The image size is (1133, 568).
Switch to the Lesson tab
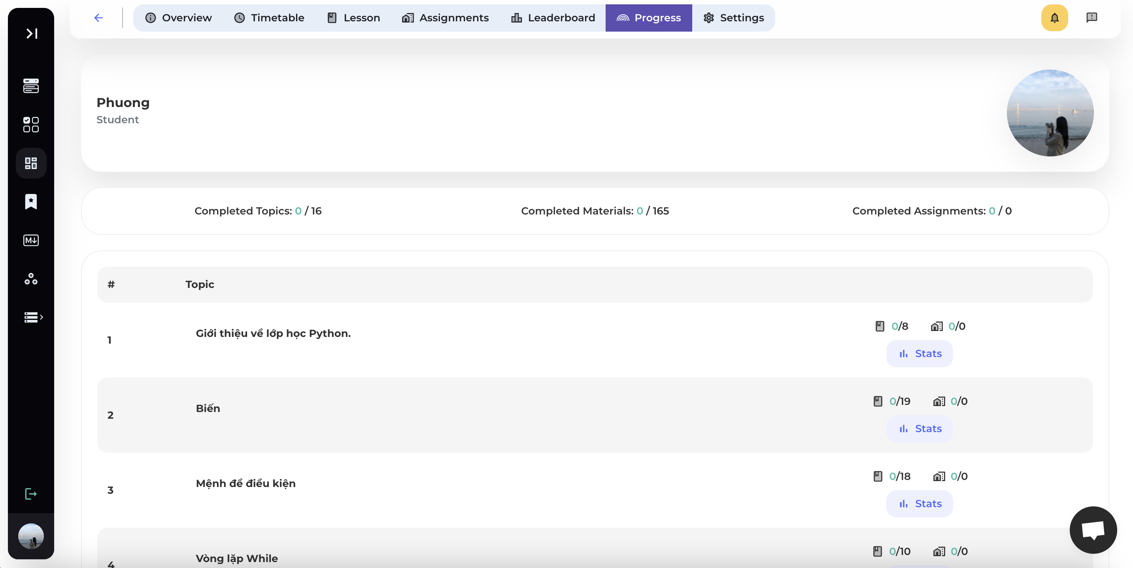click(353, 18)
